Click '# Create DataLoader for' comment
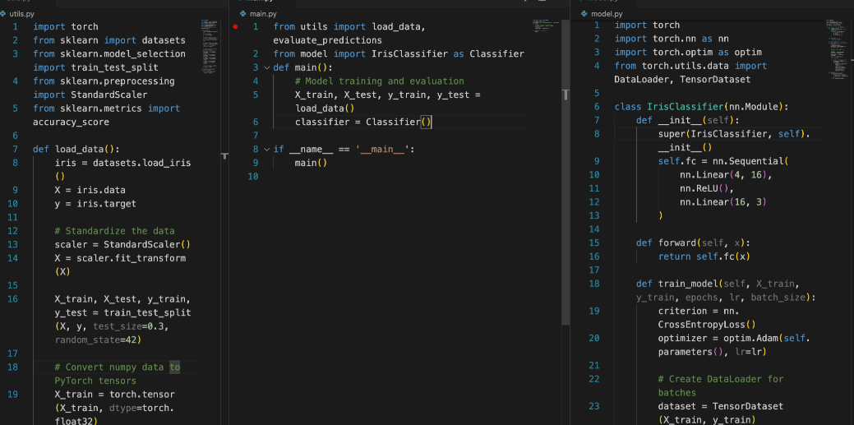 [721, 379]
